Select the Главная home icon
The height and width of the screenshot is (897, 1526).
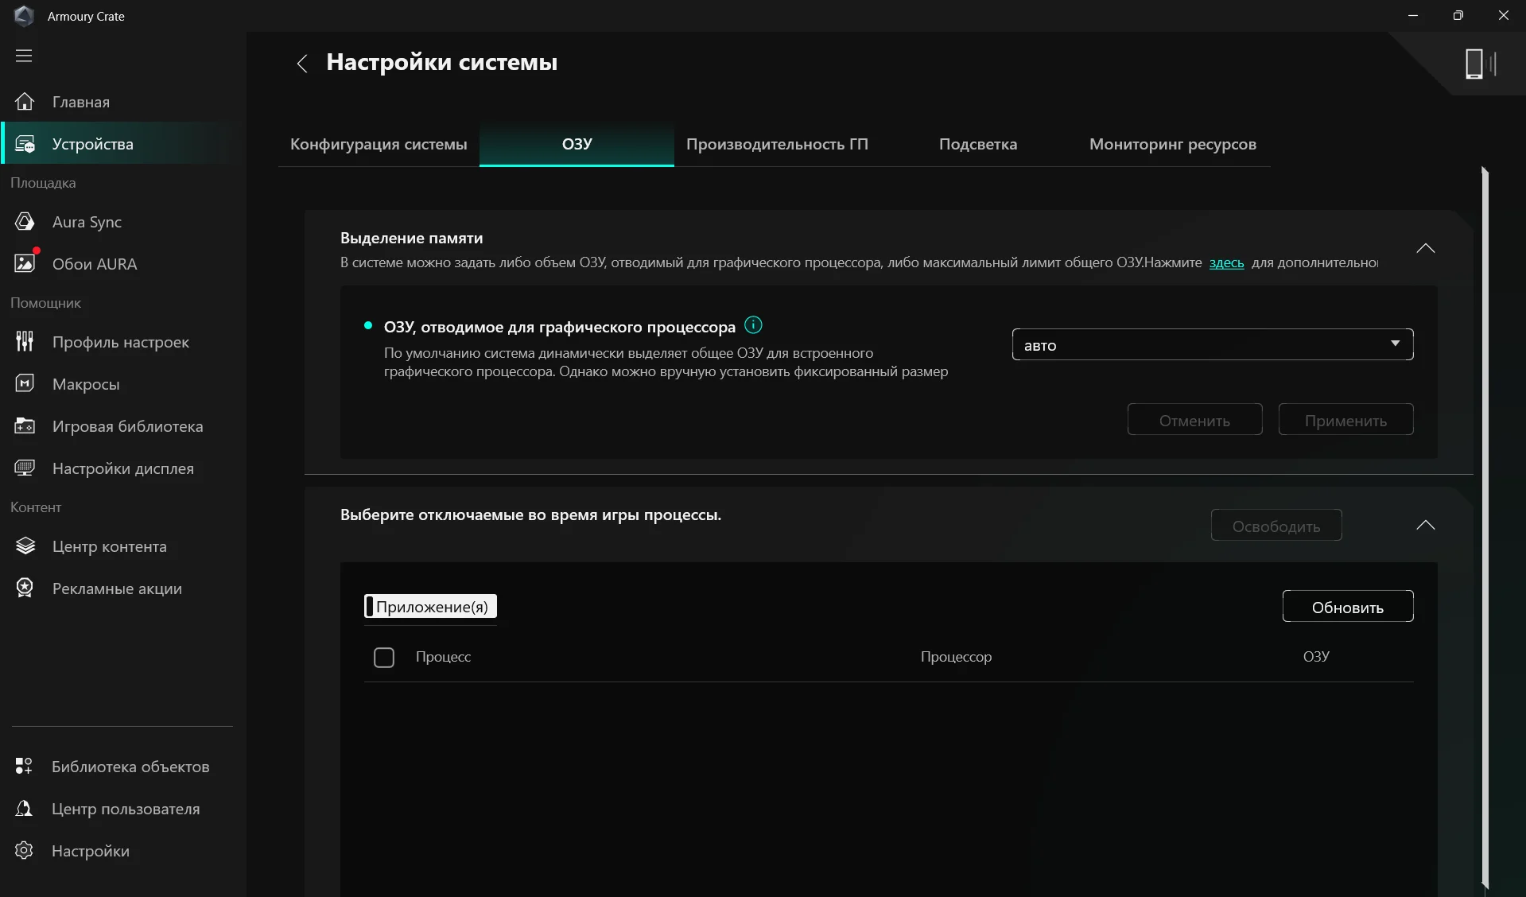tap(25, 101)
